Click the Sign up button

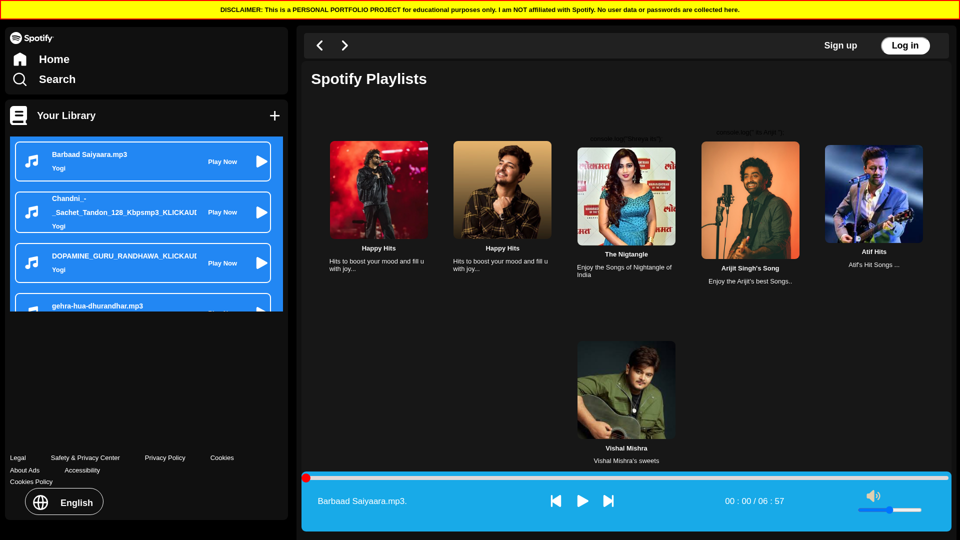(x=840, y=45)
